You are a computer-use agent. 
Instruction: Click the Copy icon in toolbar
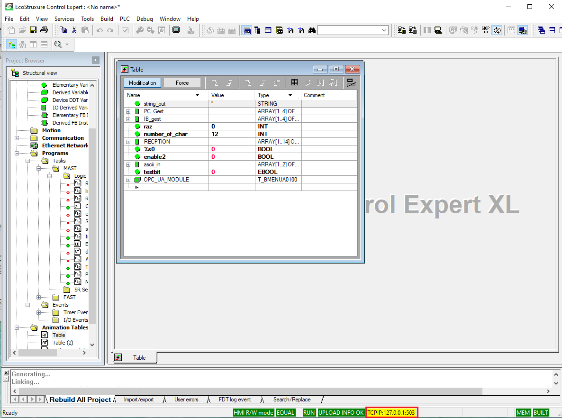[63, 30]
